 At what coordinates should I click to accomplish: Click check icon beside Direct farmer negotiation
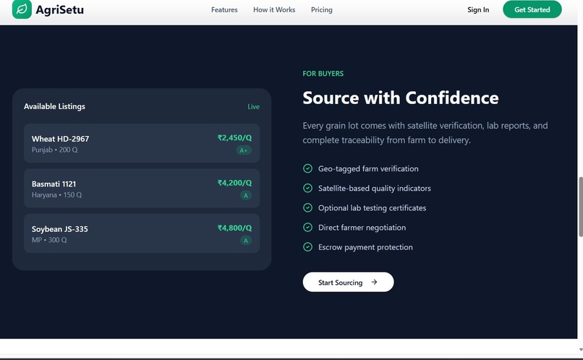(x=307, y=228)
